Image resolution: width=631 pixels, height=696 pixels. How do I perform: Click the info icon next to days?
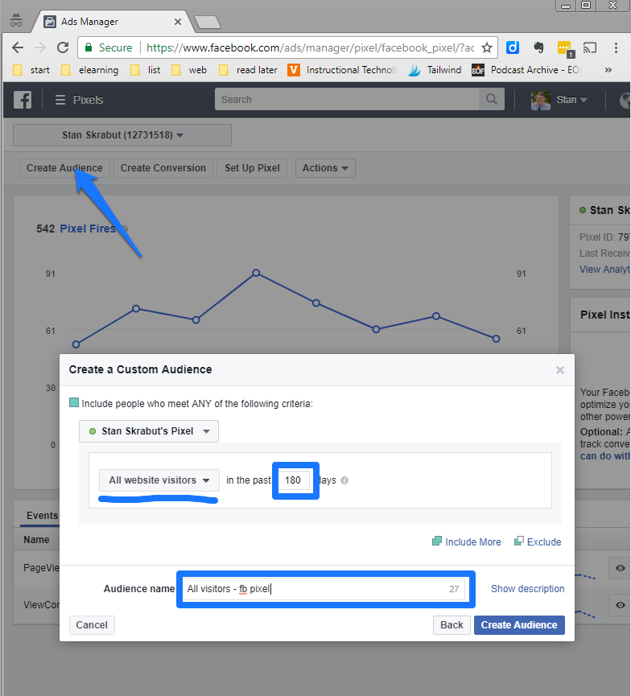(344, 481)
